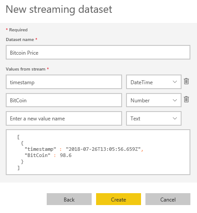Focus the BitCoin value name field
The width and height of the screenshot is (197, 213).
(64, 100)
